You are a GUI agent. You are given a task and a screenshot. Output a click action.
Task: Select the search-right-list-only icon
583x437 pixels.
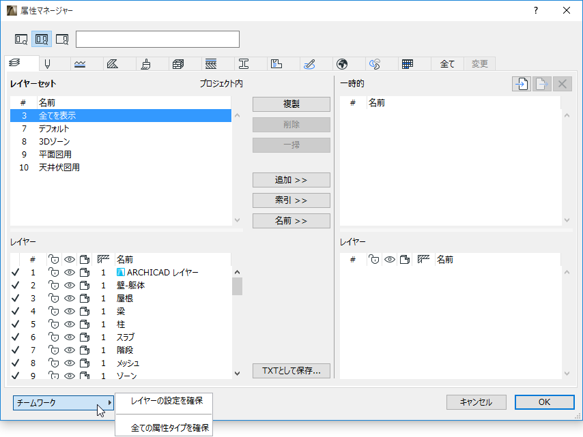coord(62,39)
